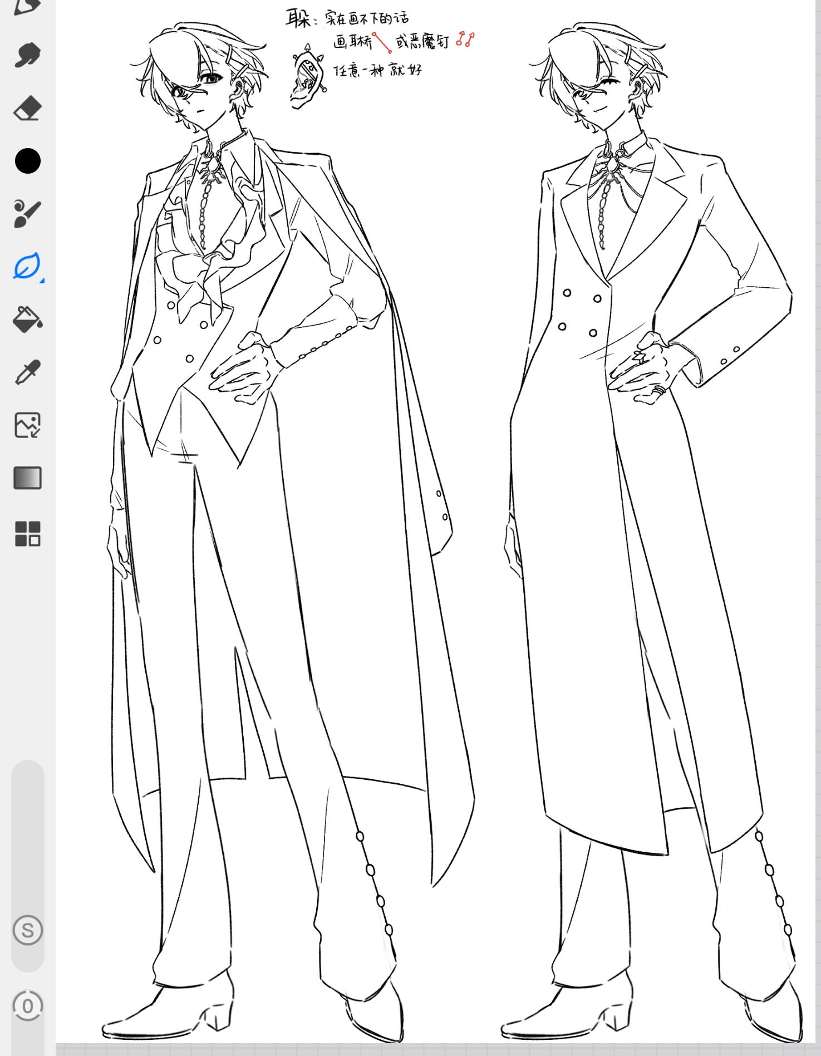Click the ring on right figure's hand

click(x=658, y=390)
